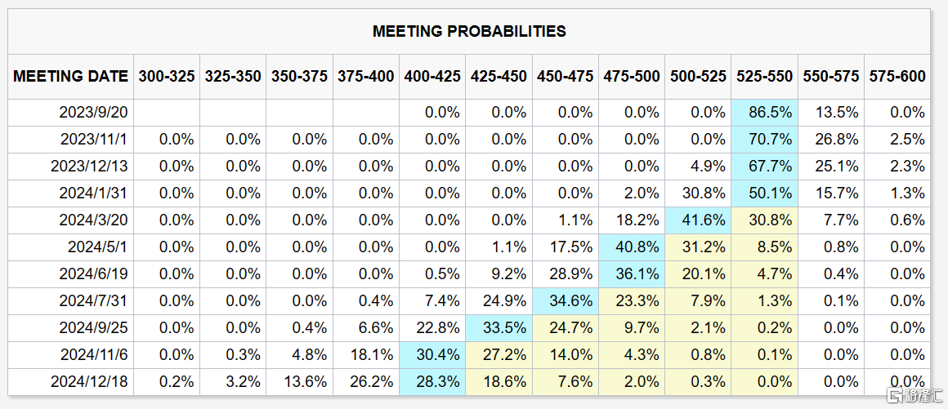Select the 300-325 column header
Screen dimensions: 948x409
(167, 76)
